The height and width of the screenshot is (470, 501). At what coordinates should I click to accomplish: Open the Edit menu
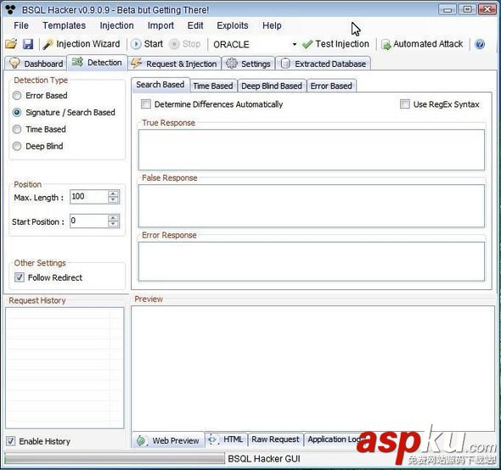(195, 25)
